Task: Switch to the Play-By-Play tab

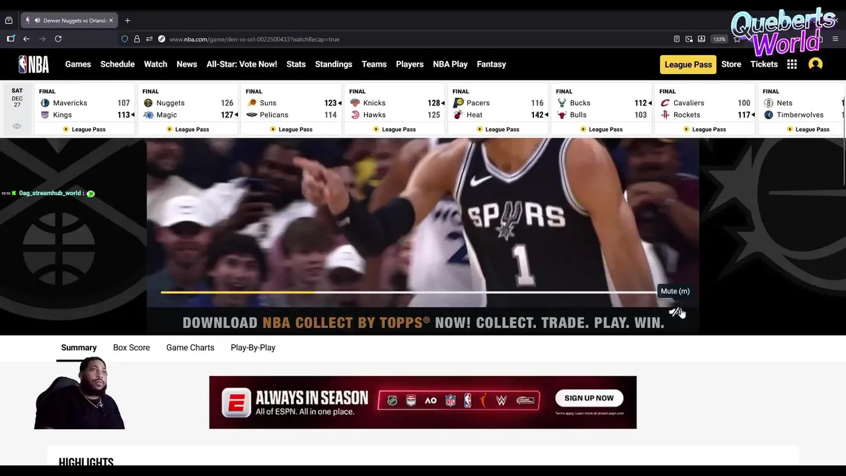Action: click(x=253, y=348)
